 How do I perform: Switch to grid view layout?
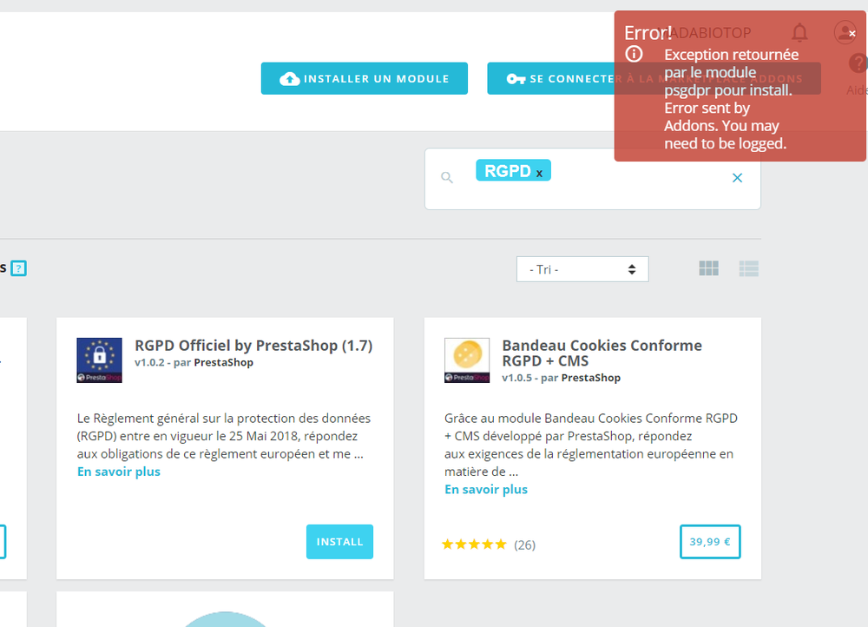708,268
